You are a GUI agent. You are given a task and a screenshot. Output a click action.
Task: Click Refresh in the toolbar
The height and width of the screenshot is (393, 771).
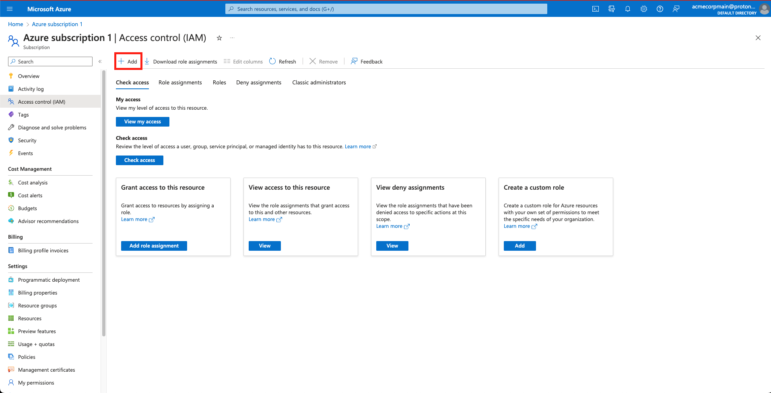tap(282, 61)
